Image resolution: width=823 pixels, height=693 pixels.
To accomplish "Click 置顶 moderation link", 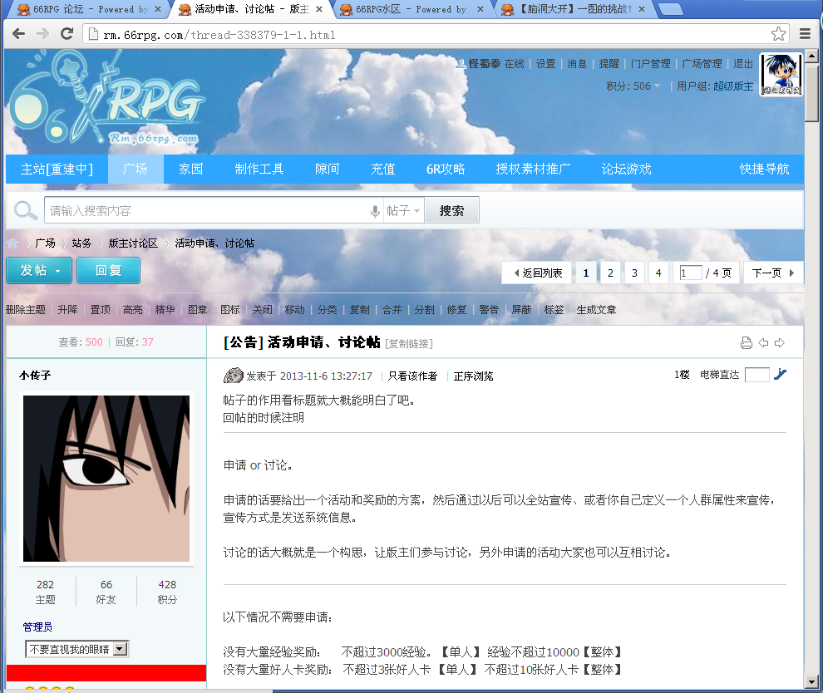I will pyautogui.click(x=101, y=309).
